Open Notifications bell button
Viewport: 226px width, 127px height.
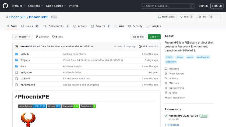(x=166, y=17)
